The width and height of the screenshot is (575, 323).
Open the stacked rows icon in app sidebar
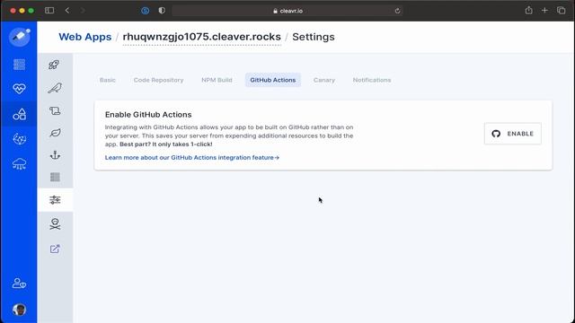[55, 178]
